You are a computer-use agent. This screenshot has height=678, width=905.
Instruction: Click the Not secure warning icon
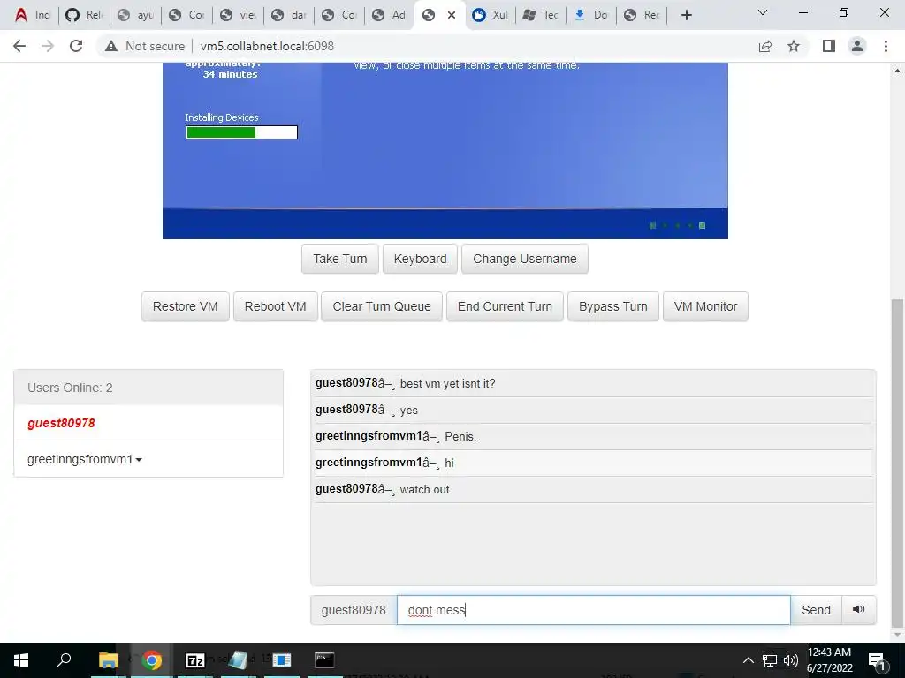coord(111,46)
